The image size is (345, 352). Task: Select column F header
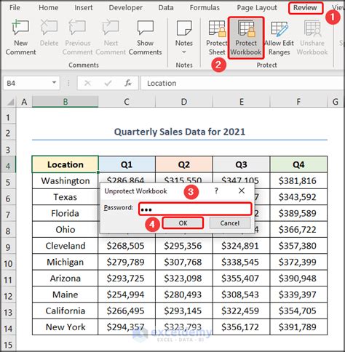pos(298,102)
